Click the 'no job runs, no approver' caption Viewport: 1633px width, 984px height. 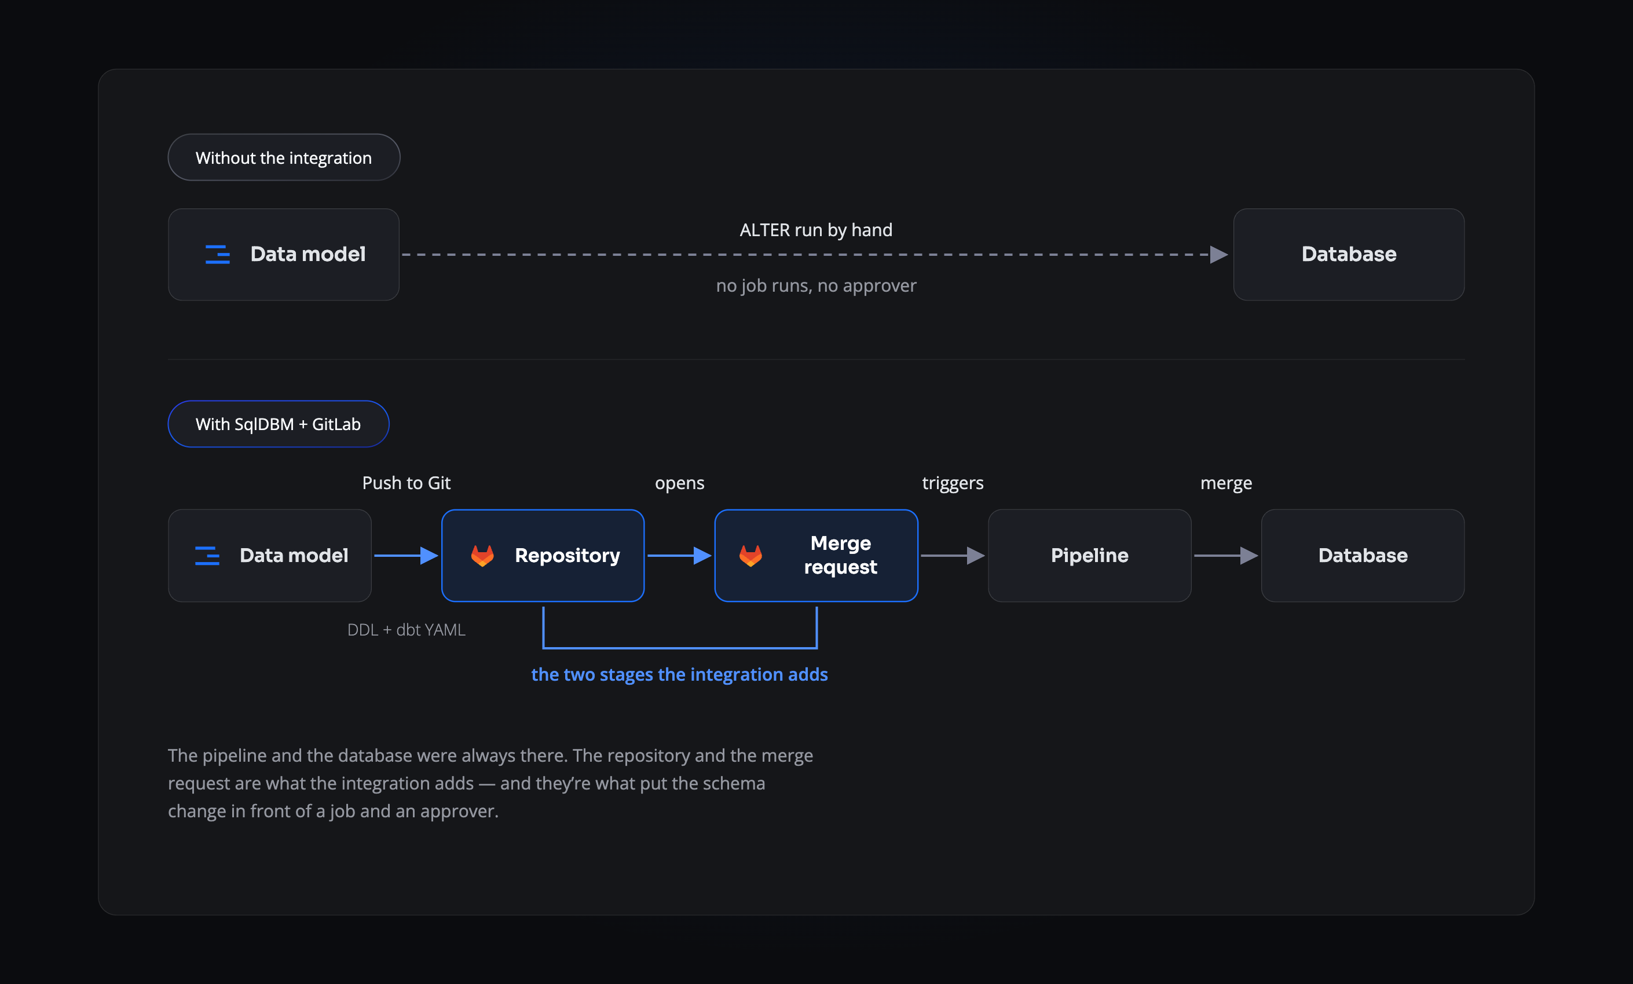[816, 285]
